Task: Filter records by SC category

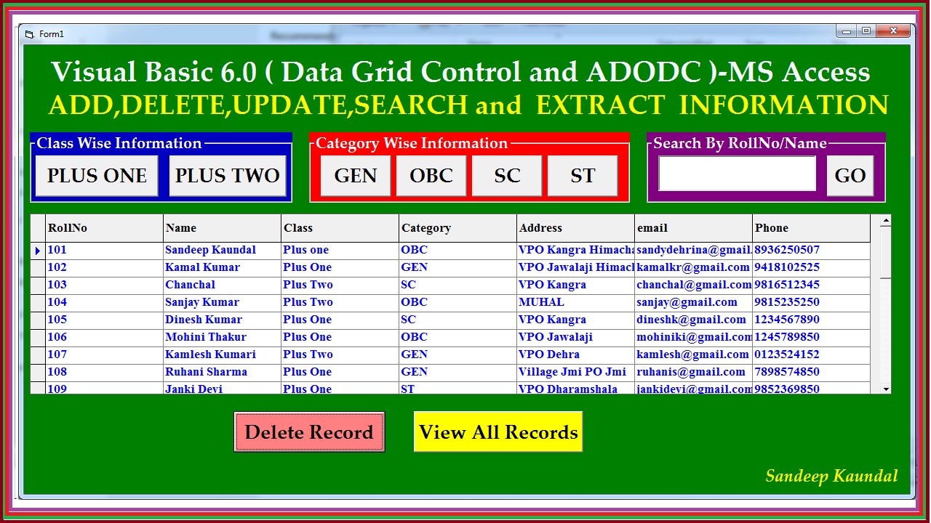Action: [x=507, y=175]
